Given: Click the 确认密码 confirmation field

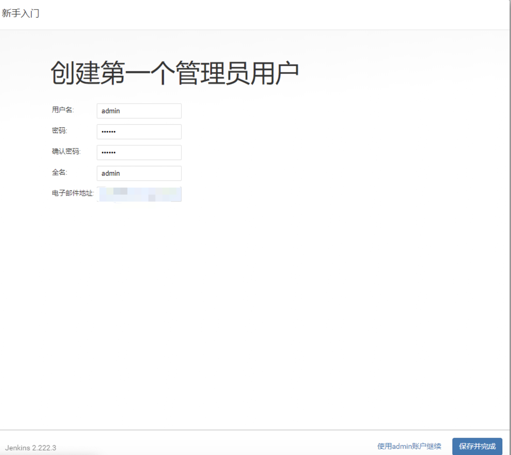Looking at the screenshot, I should point(139,152).
